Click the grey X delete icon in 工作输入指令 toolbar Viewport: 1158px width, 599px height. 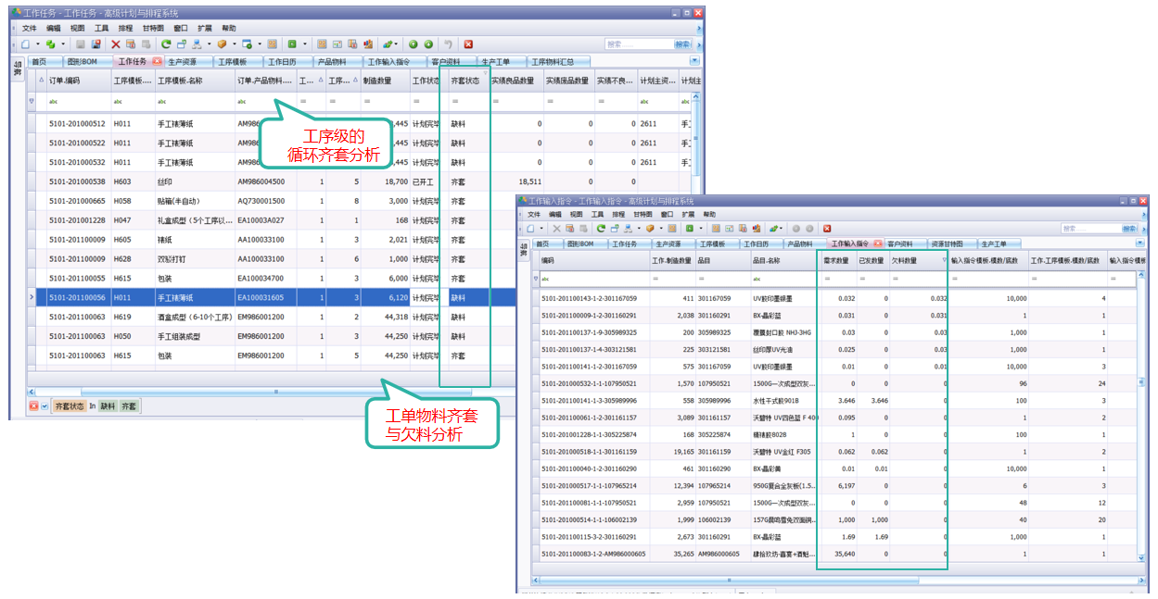tap(557, 228)
